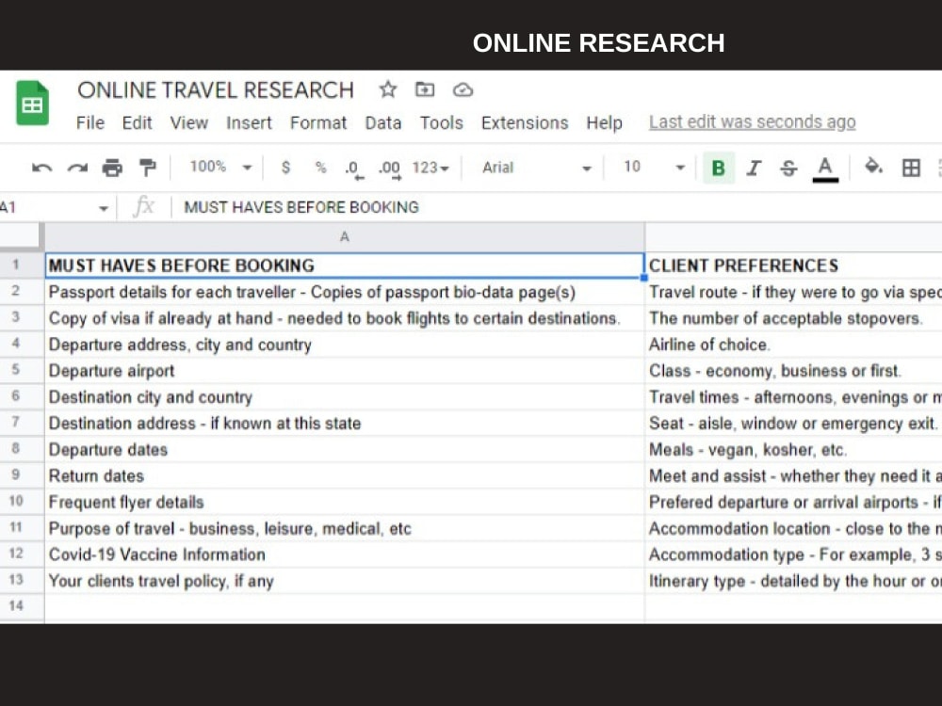Select cell 'Departure dates'
The width and height of the screenshot is (942, 706).
(x=344, y=450)
